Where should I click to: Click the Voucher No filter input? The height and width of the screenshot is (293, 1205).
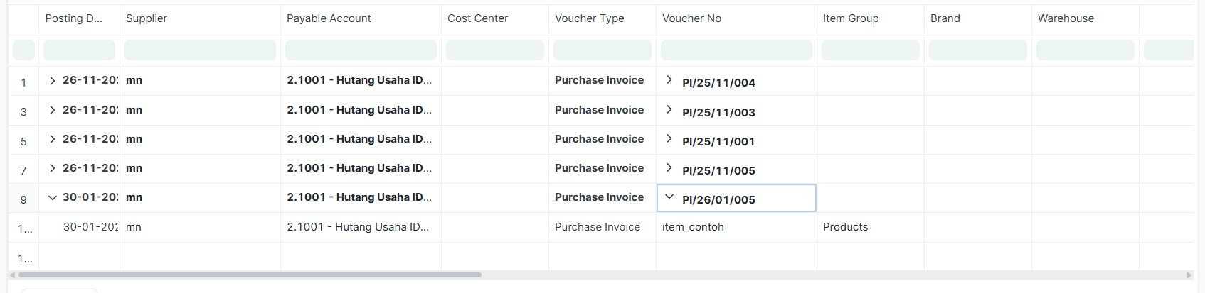point(736,50)
